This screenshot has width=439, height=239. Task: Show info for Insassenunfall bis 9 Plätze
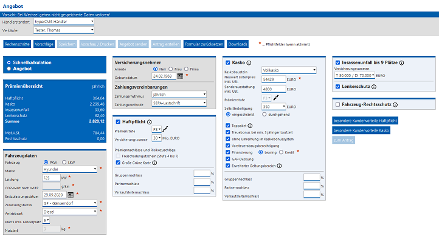[x=401, y=63]
